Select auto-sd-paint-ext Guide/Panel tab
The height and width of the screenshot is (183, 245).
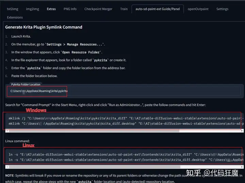pos(158,9)
